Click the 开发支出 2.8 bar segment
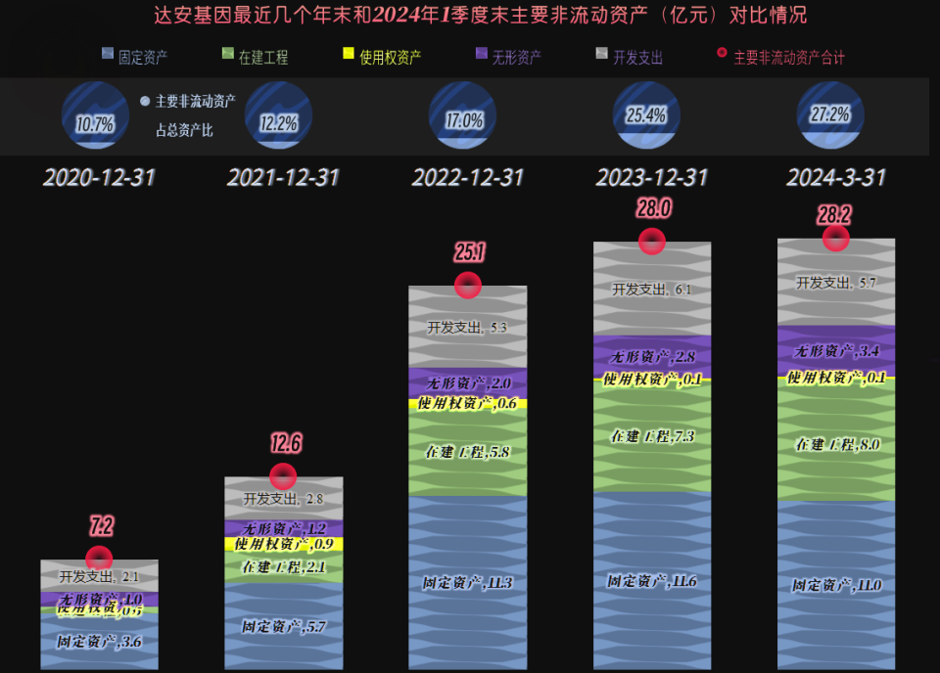Image resolution: width=940 pixels, height=673 pixels. coord(284,498)
